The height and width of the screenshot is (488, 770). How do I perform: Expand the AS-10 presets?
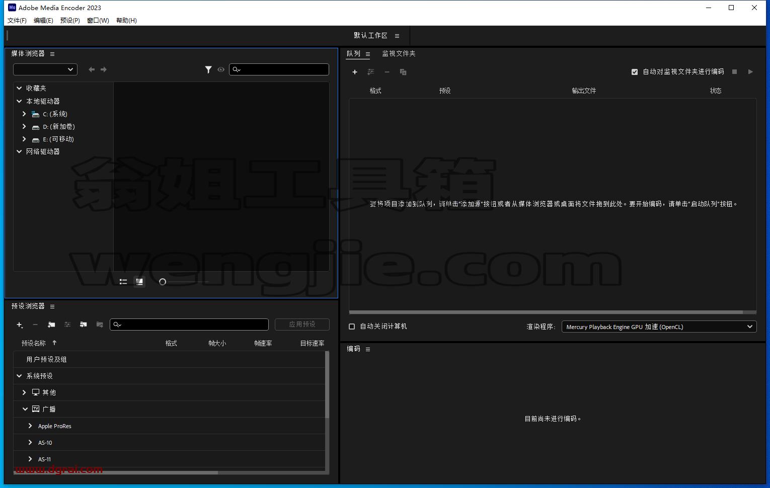[x=30, y=442]
